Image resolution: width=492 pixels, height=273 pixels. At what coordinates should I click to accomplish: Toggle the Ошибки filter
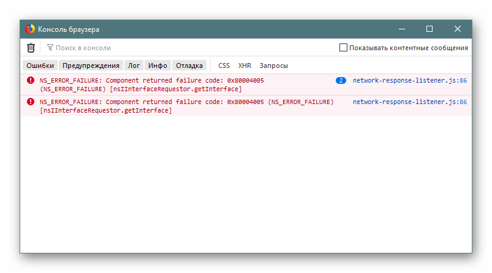point(40,65)
